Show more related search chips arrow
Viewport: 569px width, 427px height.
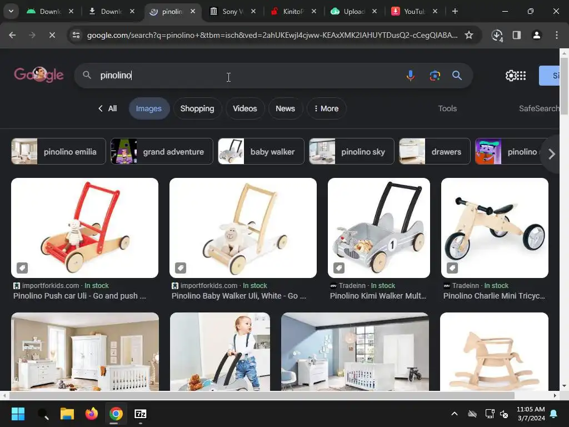tap(552, 154)
